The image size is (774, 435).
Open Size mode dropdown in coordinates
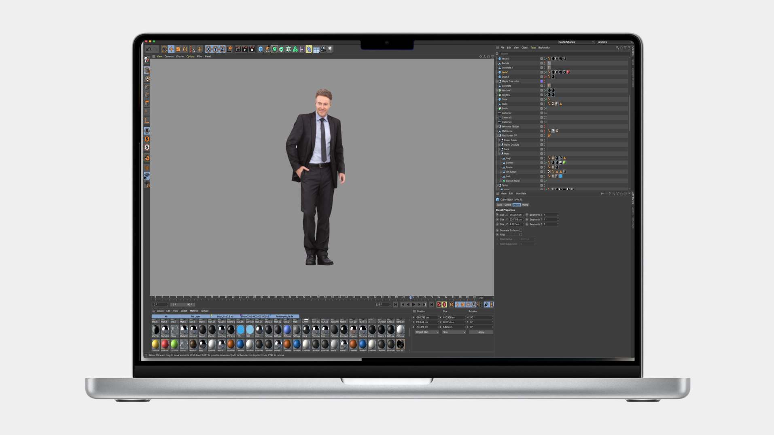(454, 332)
